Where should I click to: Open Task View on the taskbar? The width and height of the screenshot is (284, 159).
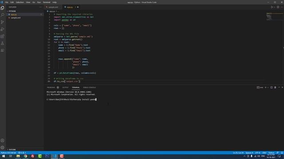11,156
